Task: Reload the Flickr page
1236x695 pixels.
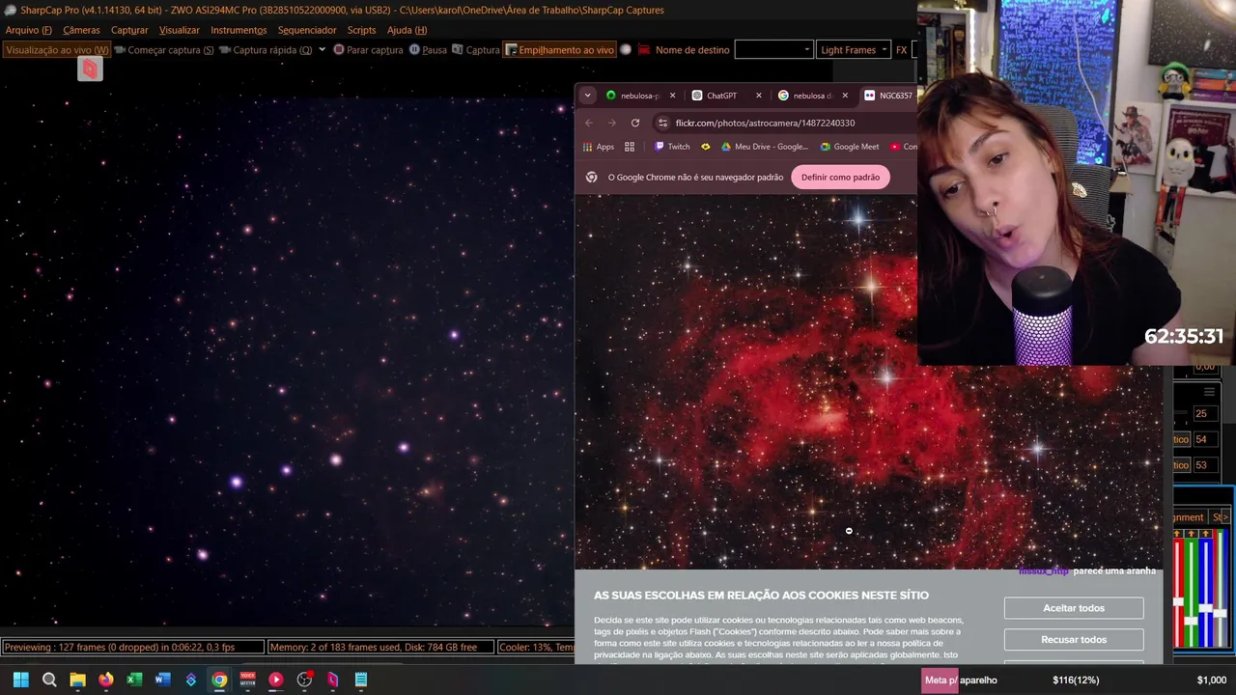Action: (635, 123)
